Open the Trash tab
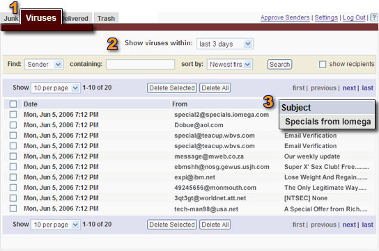This screenshot has height=251, width=379. [x=106, y=18]
